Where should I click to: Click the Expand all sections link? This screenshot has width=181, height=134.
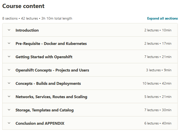pyautogui.click(x=162, y=18)
